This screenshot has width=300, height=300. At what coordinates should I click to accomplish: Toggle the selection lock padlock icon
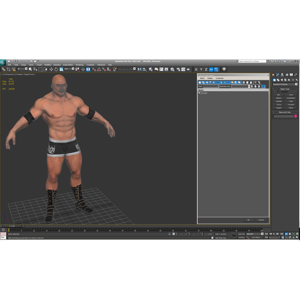coord(169,234)
